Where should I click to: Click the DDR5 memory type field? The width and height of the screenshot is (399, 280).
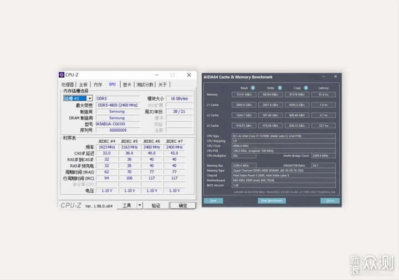(118, 98)
